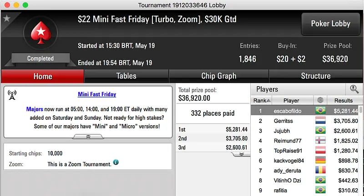Click the Majors hyperlink in news text
Screen dimensions: 364x196
click(x=35, y=109)
